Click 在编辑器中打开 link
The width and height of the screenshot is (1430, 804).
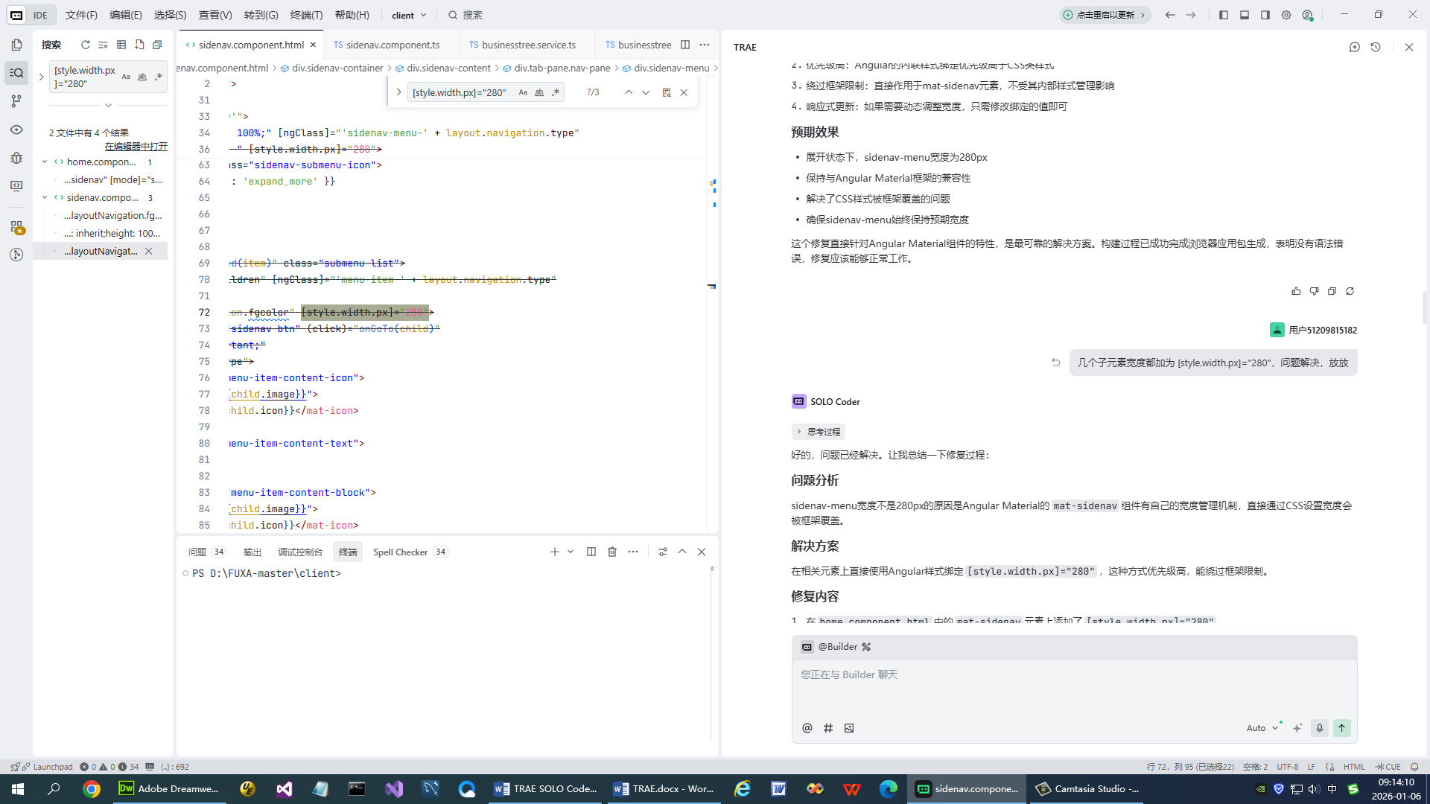[x=136, y=146]
